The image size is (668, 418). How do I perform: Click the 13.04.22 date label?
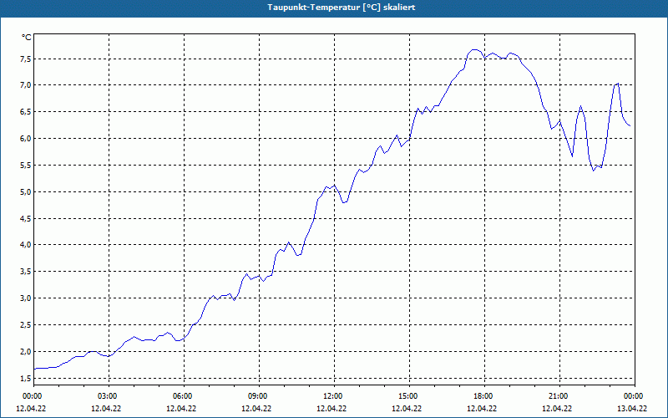pos(632,408)
